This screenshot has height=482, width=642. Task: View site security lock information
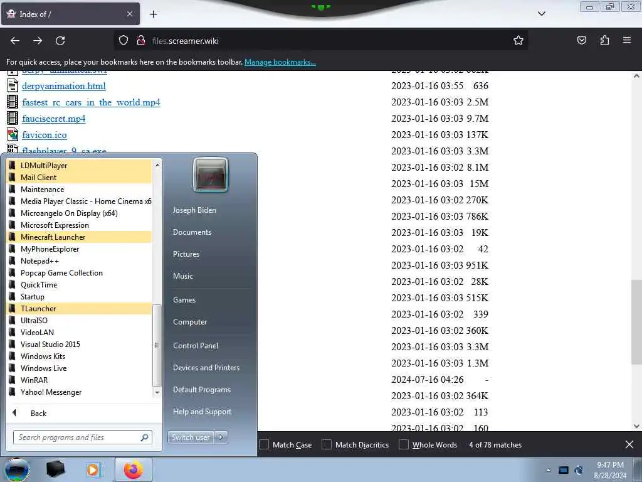tap(141, 41)
